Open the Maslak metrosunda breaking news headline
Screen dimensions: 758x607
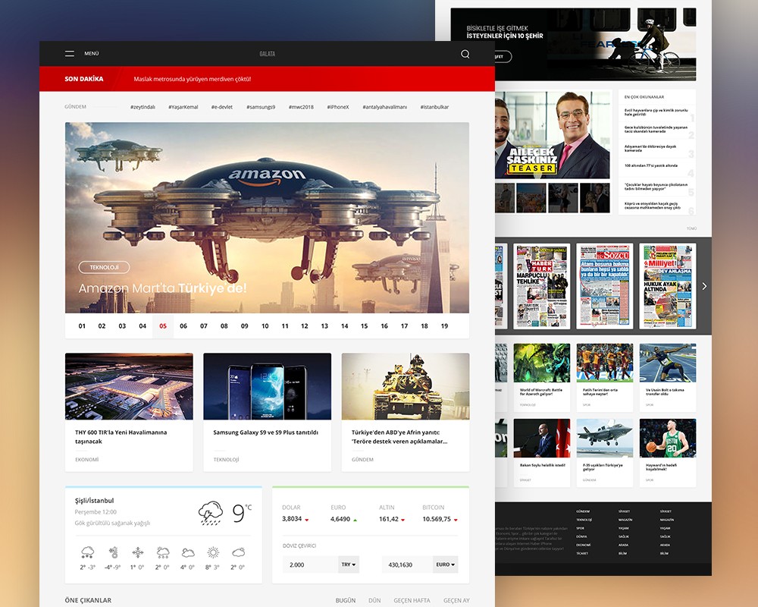point(192,79)
